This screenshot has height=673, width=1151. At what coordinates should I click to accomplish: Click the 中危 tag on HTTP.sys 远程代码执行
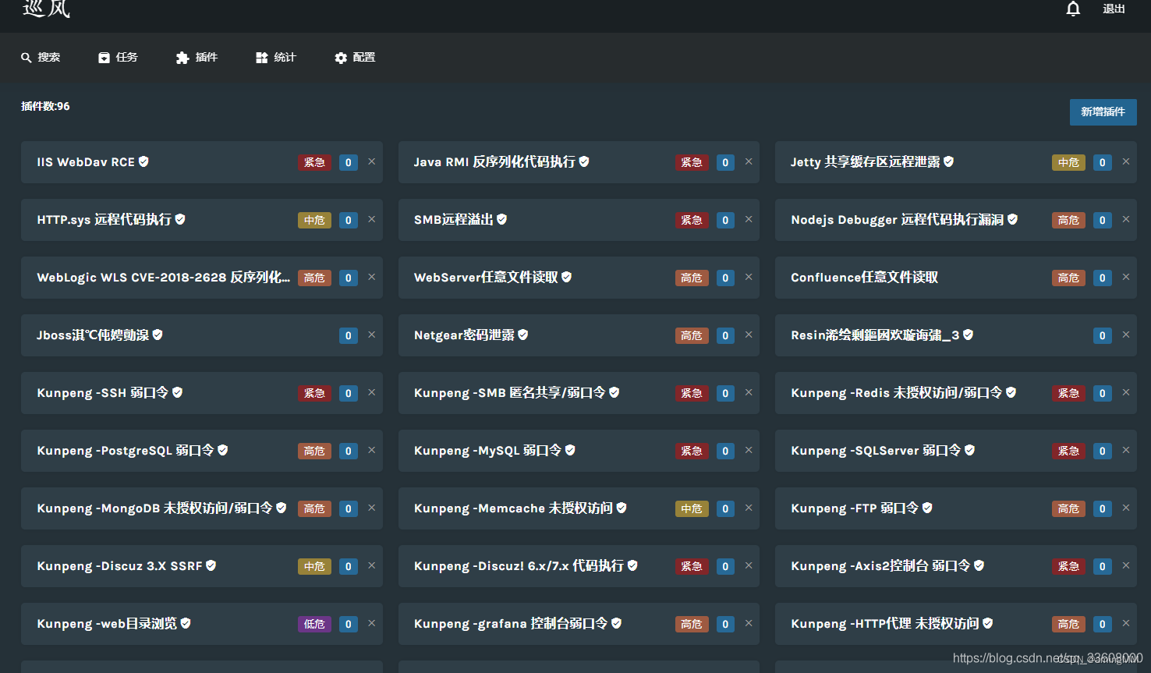click(315, 220)
